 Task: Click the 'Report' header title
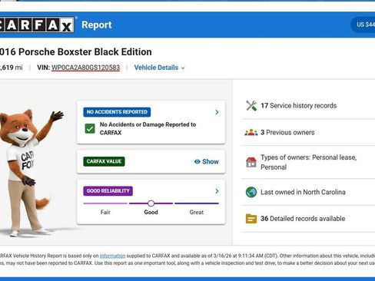tap(97, 25)
